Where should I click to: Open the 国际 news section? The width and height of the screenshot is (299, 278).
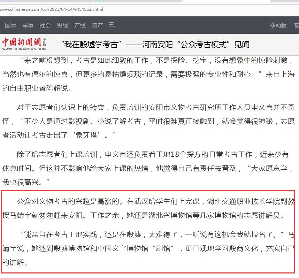(10, 25)
